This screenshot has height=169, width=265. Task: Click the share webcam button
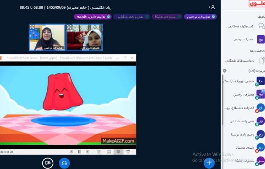(x=48, y=163)
